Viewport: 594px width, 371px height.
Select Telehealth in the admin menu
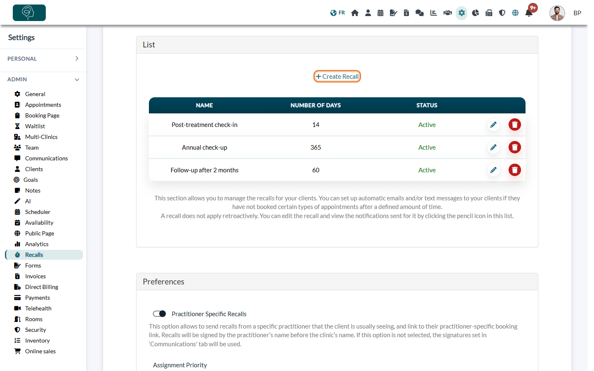38,308
